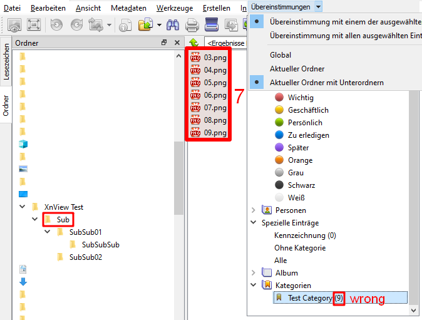
Task: Click categories panel scroll down arrow
Action: [x=414, y=311]
